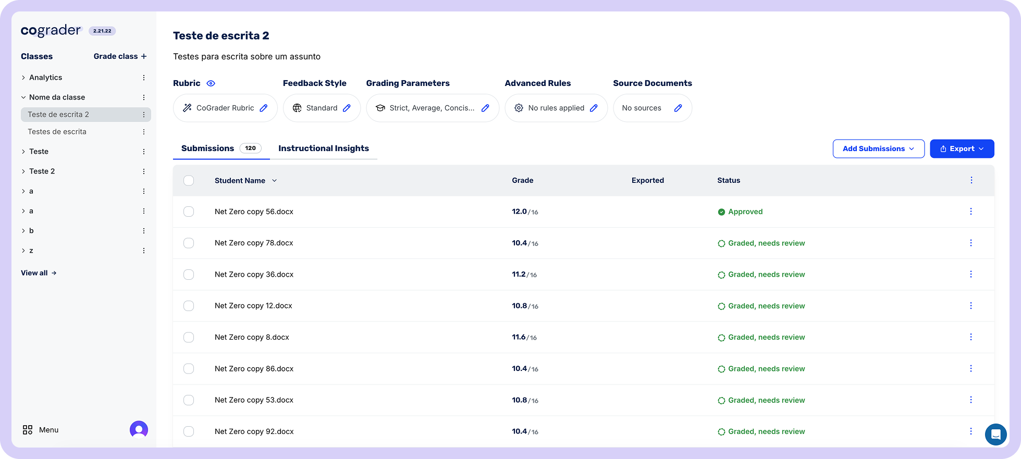Open options for Net Zero copy 56.docx row
This screenshot has width=1021, height=459.
(970, 212)
